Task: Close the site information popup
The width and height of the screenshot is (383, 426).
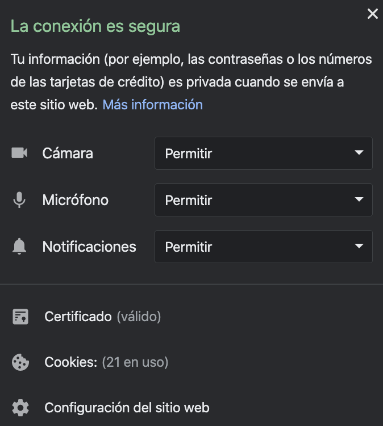Action: coord(372,14)
